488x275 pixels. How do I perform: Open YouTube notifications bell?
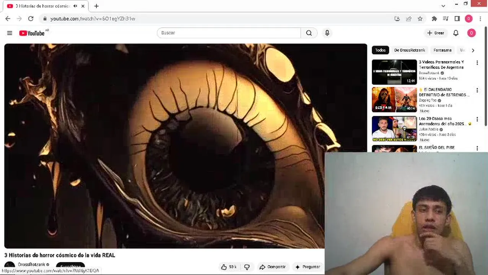pos(456,33)
